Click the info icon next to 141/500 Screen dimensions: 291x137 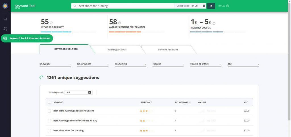(228, 6)
